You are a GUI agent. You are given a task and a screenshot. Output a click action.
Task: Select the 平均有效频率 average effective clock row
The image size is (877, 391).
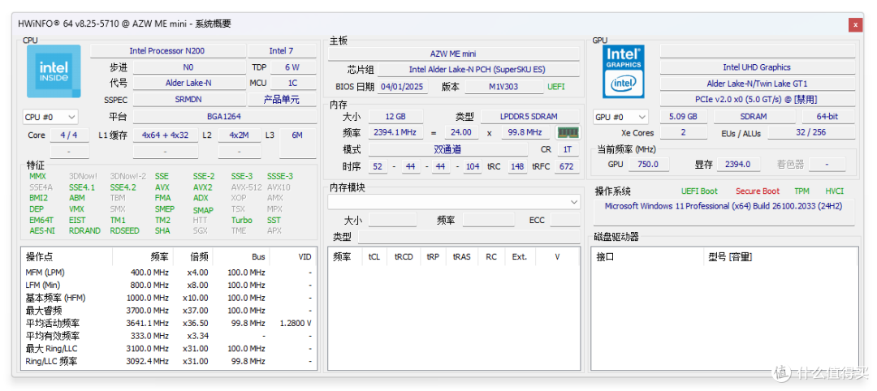tap(169, 337)
